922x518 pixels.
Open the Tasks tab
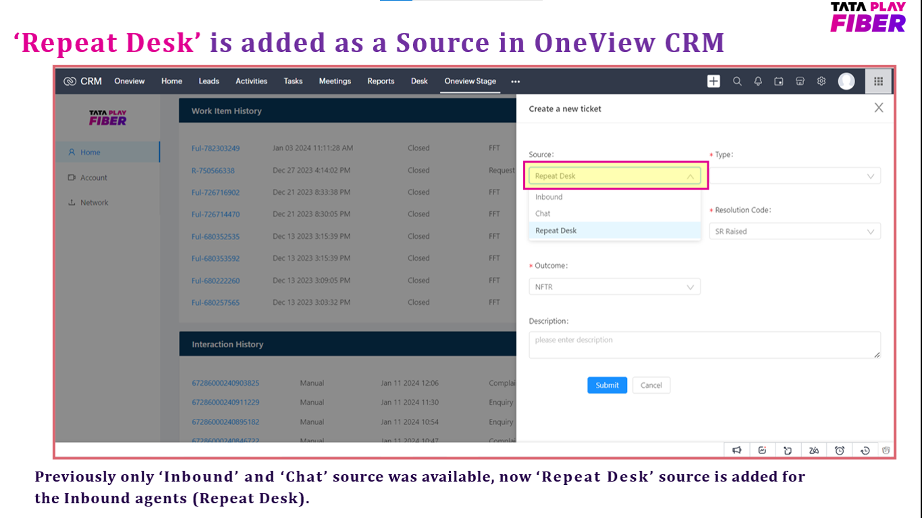[293, 81]
